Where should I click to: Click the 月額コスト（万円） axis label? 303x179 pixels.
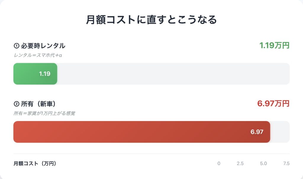click(x=35, y=163)
